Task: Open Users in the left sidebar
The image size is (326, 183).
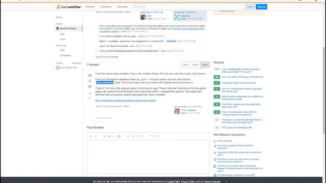Action: click(x=63, y=39)
